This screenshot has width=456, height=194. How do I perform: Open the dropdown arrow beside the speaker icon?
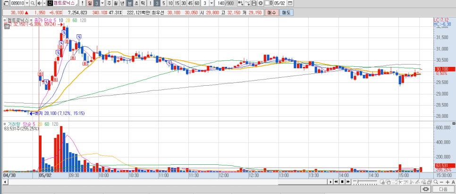tap(44, 3)
